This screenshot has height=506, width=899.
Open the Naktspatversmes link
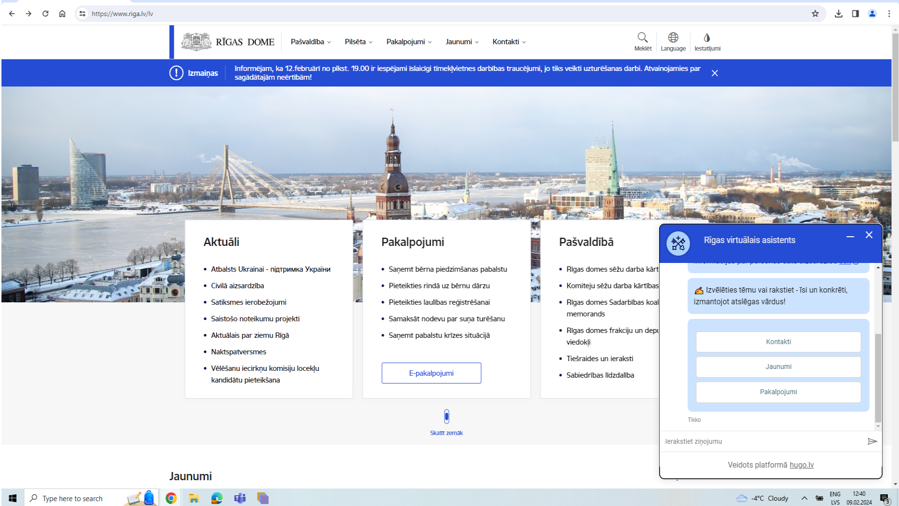tap(238, 351)
